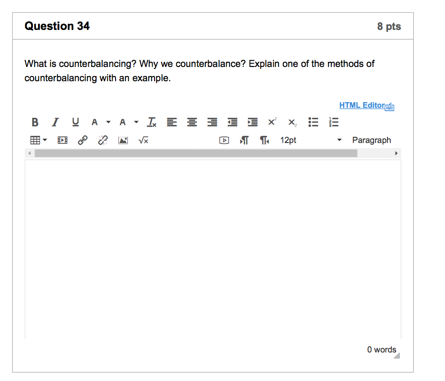Screen dimensions: 445x381
Task: Open the Paragraph format dropdown
Action: pos(371,140)
